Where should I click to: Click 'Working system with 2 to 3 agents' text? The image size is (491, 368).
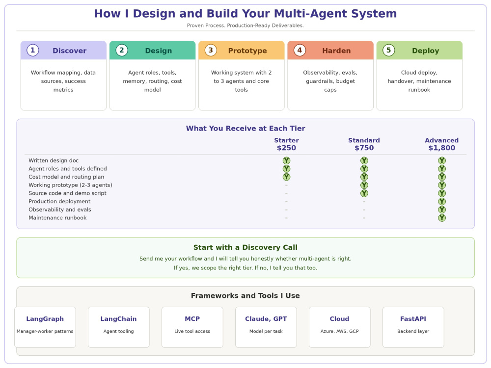(x=242, y=81)
